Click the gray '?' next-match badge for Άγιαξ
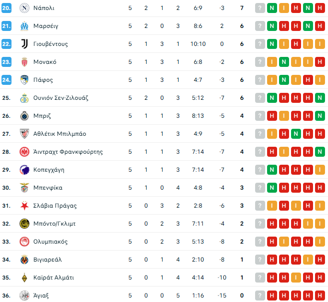 tap(260, 296)
